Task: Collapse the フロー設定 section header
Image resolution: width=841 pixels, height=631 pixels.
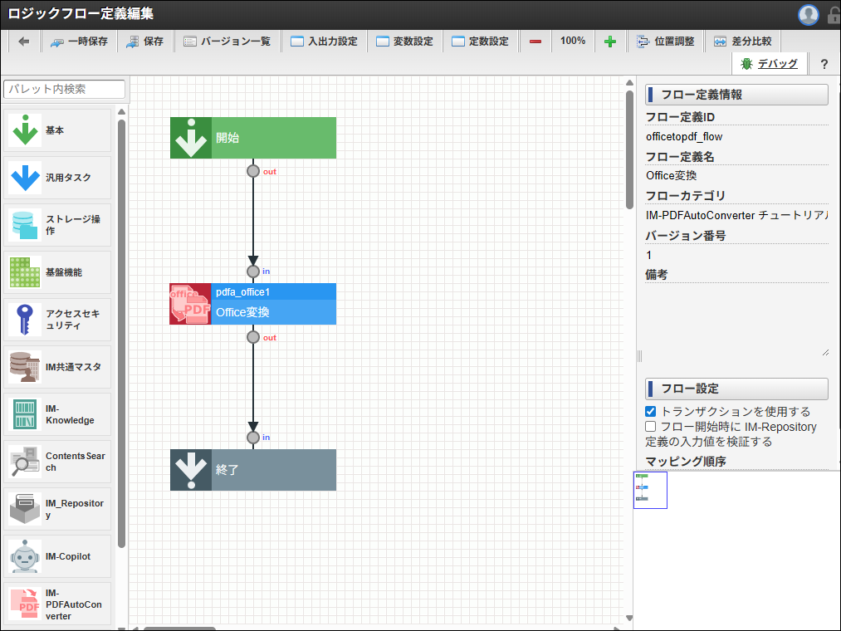Action: click(736, 389)
